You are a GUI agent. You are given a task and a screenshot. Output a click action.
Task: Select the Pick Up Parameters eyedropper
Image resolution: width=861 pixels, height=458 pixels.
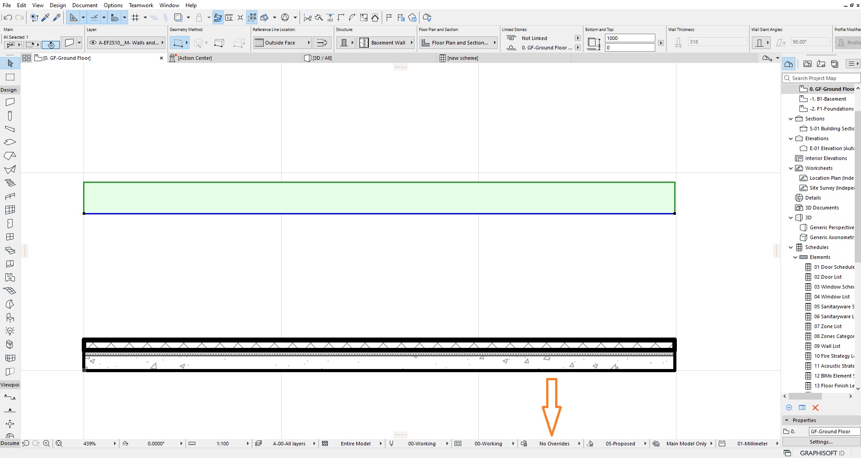pos(45,18)
